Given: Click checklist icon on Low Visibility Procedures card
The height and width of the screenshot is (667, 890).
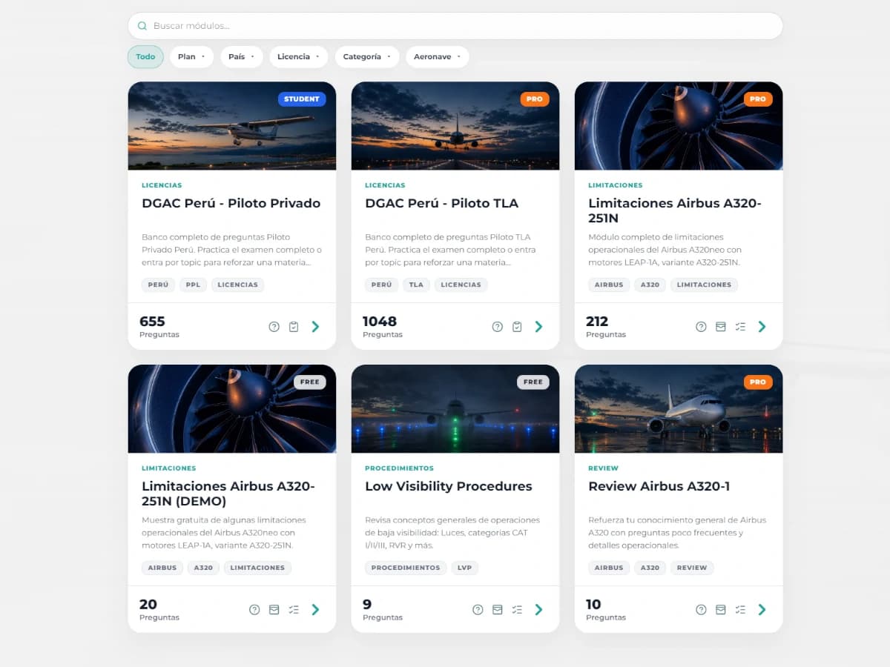Looking at the screenshot, I should (x=517, y=610).
